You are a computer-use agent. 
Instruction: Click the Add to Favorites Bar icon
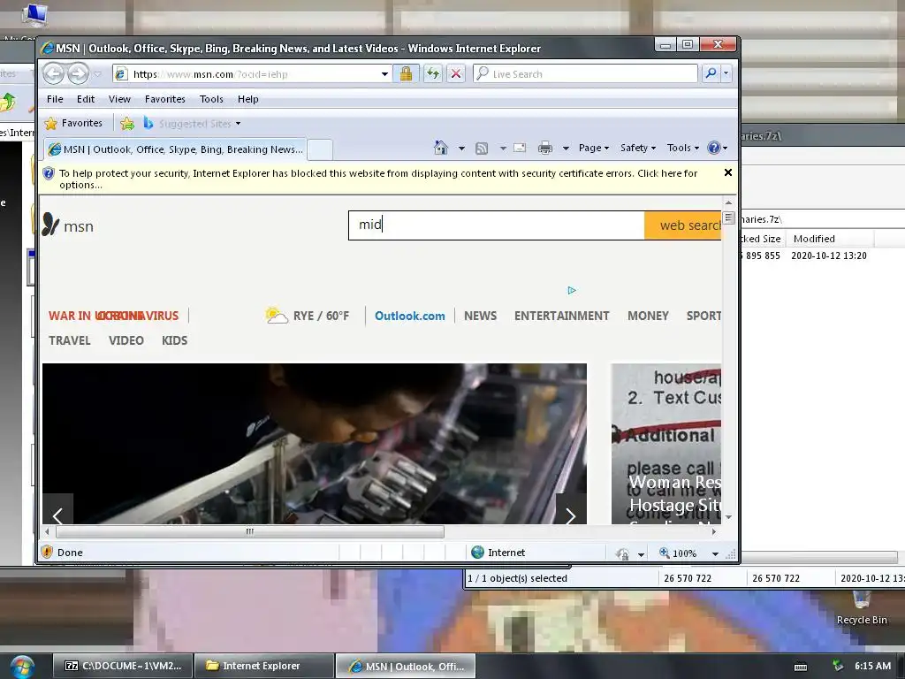pos(127,123)
